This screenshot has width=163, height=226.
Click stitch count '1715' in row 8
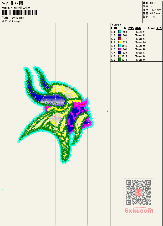(124, 56)
